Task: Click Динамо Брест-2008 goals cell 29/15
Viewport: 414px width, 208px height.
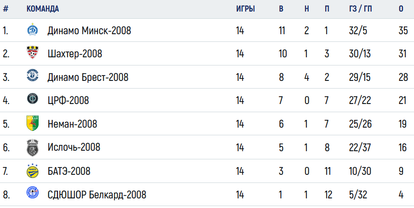Action: coord(359,77)
